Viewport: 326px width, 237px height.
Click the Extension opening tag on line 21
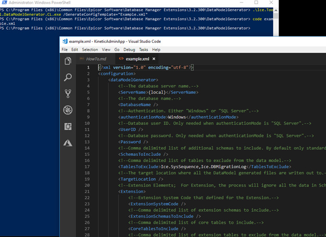[x=132, y=191]
